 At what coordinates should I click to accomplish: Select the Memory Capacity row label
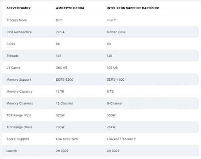[19, 91]
